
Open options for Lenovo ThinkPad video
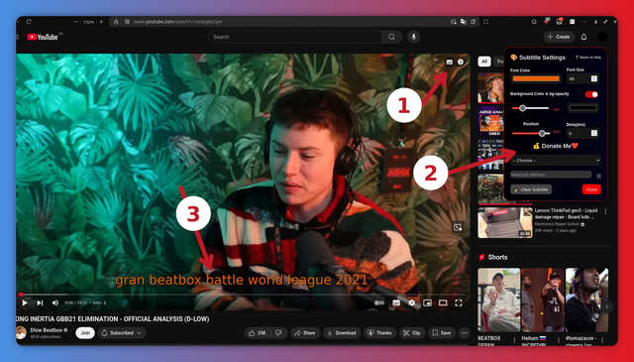coord(605,211)
